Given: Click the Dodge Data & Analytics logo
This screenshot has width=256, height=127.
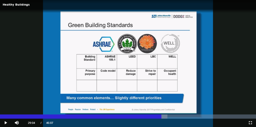Looking at the screenshot, I should click(x=183, y=16).
